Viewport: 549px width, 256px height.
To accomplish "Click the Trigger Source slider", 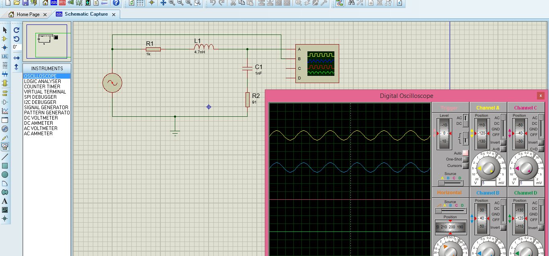I will click(x=450, y=183).
